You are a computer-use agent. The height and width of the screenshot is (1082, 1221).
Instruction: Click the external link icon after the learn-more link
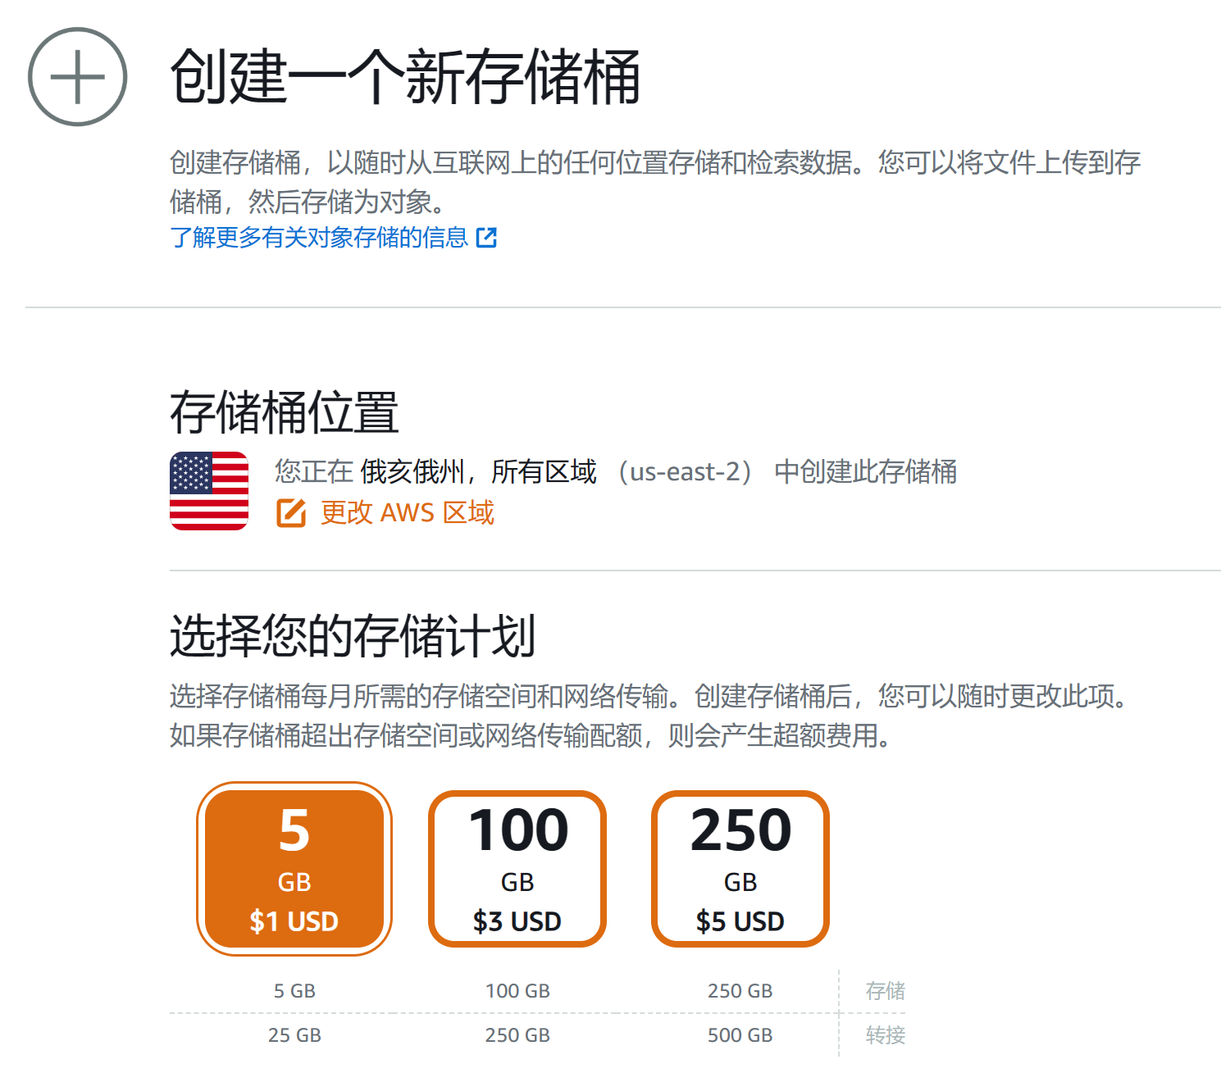[486, 238]
